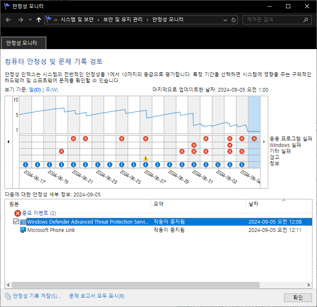Click document icon beside 안정성 기록 저장
Viewport: 317px width, 307px height.
pos(8,296)
